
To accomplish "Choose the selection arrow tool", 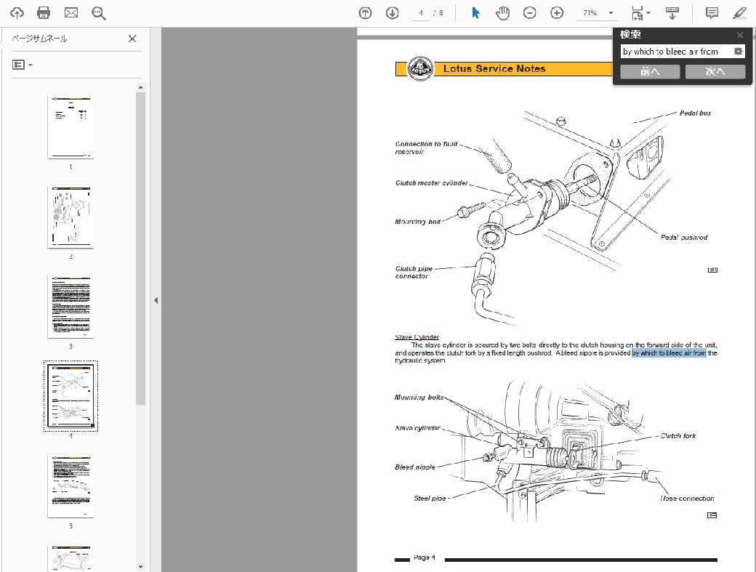I will 475,13.
